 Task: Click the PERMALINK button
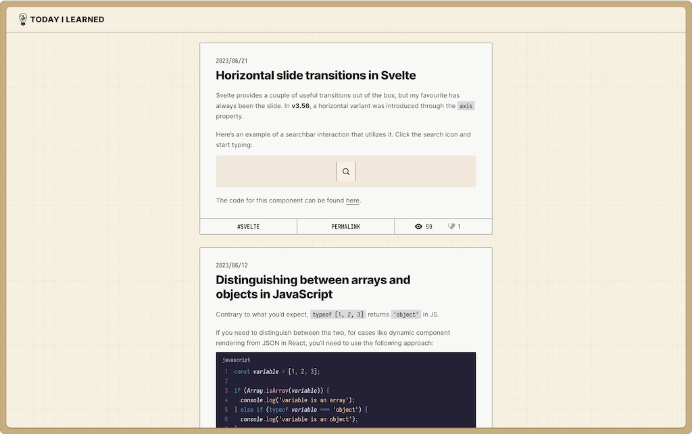tap(345, 226)
